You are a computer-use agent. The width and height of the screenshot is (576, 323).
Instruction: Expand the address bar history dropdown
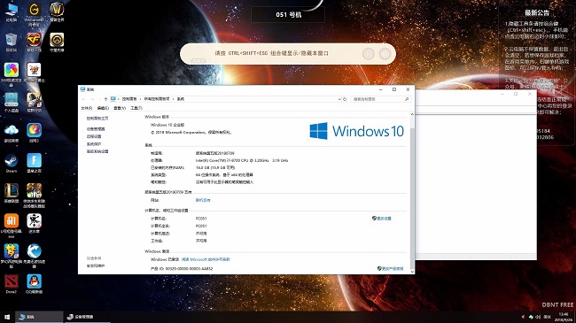pos(339,99)
